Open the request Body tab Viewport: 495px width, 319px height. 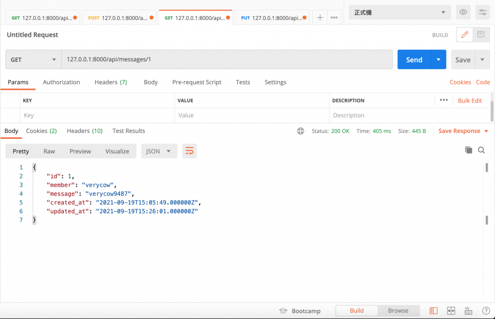[151, 82]
